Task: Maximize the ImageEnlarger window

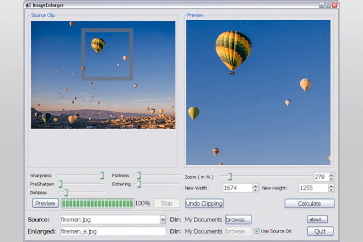Action: tap(328, 5)
